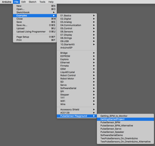Open the Arduino application menu
Viewport: 155px width, 146px height.
click(x=7, y=2)
